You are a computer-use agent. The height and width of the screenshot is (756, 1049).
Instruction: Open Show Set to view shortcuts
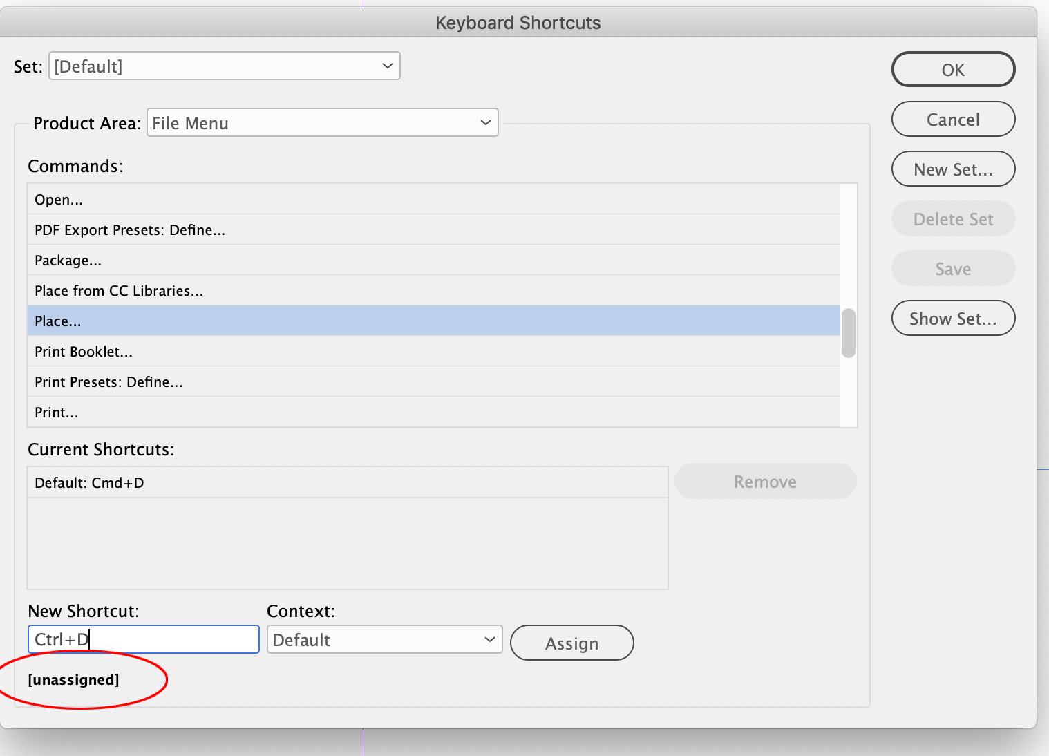[953, 318]
